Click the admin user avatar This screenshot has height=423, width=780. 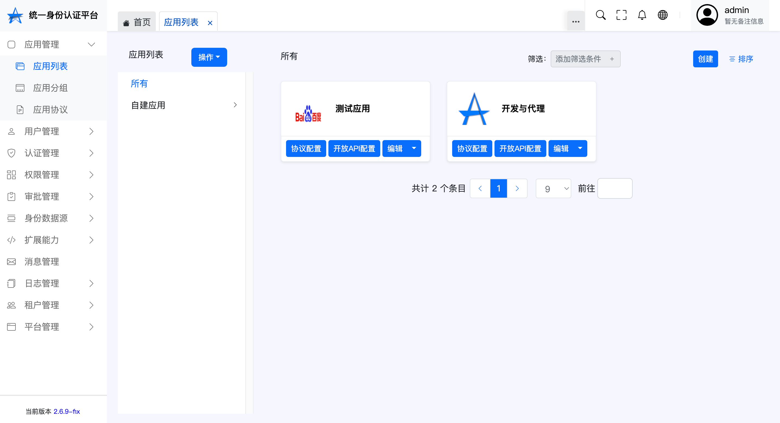pos(707,15)
